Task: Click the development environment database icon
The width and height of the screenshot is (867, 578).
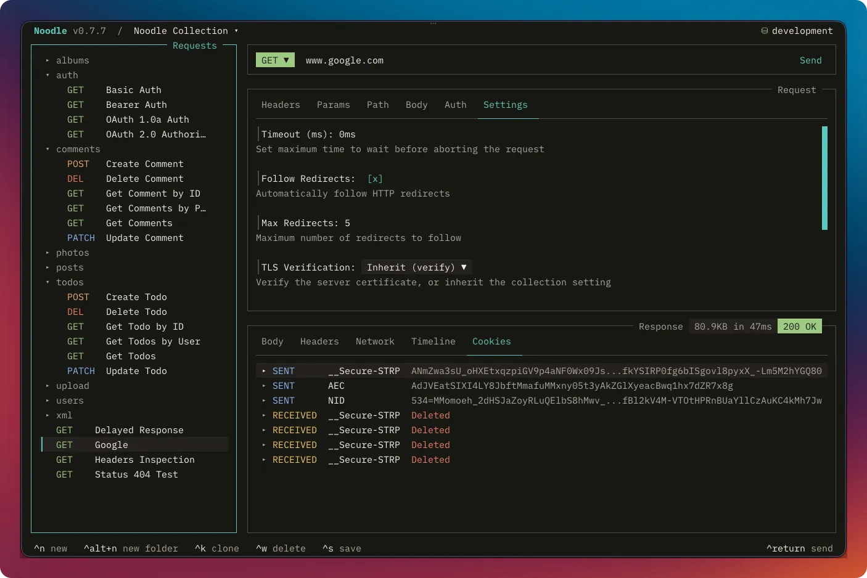Action: pos(765,31)
